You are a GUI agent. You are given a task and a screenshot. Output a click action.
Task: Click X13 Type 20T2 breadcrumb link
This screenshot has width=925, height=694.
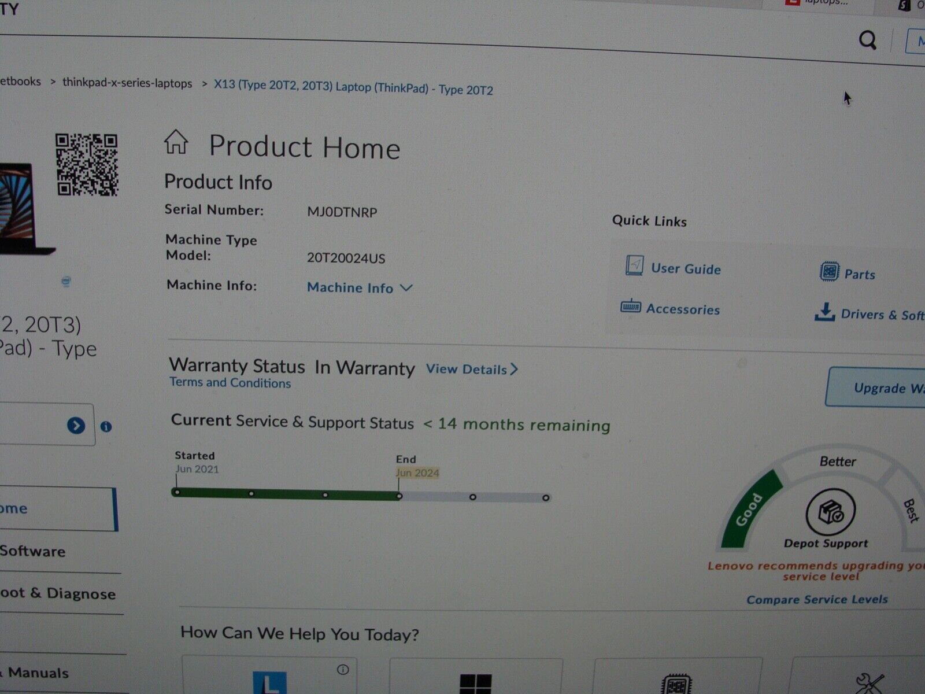(x=353, y=87)
